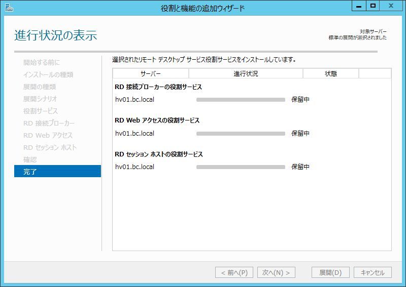Click the 進行状況 column header
This screenshot has height=287, width=406.
246,73
